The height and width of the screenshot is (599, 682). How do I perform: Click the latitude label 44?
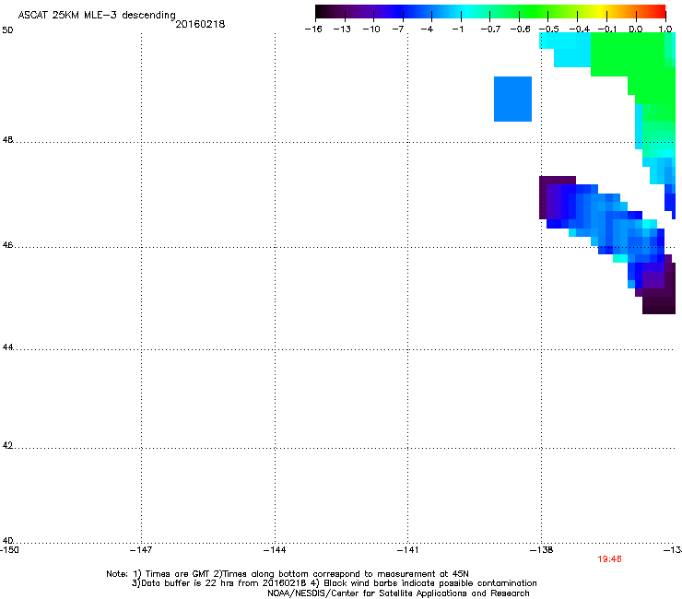point(7,347)
